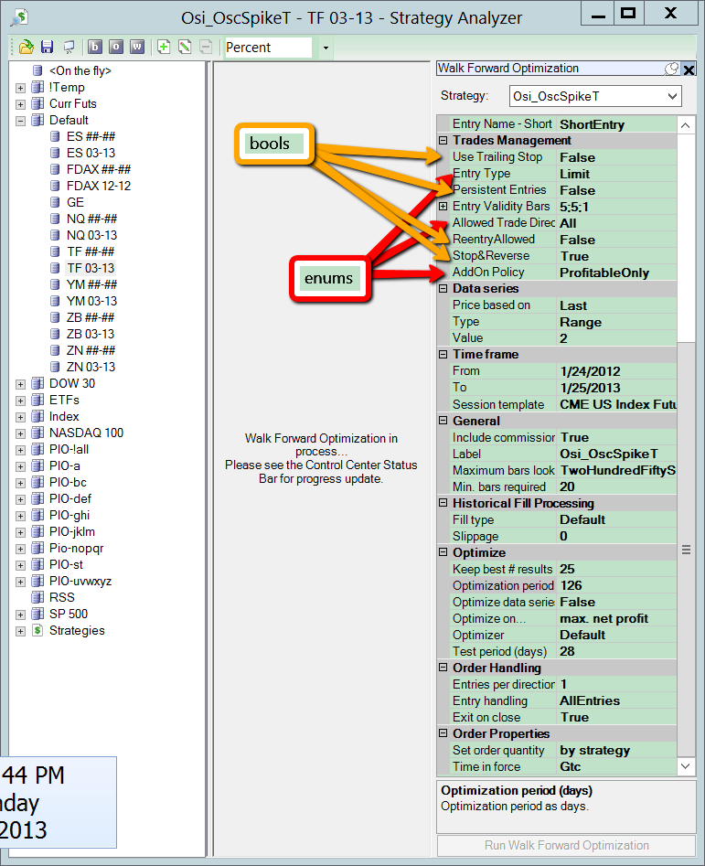Screen dimensions: 705x866
Task: Close the Walk Forward Optimization panel
Action: [689, 69]
